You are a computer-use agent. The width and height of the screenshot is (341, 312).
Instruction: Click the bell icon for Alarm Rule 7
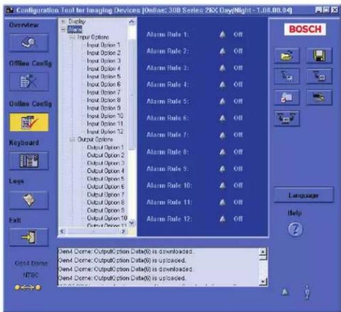(223, 135)
